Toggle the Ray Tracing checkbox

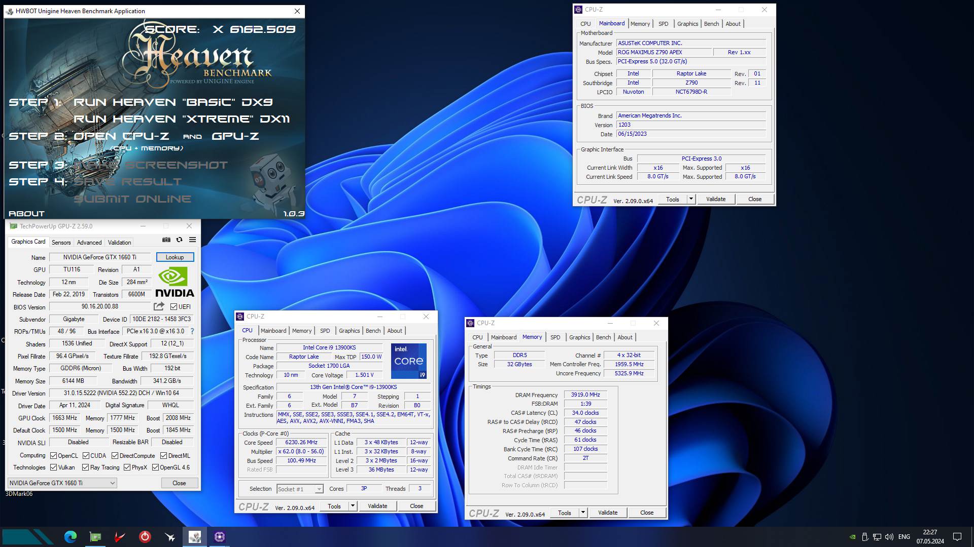click(85, 467)
